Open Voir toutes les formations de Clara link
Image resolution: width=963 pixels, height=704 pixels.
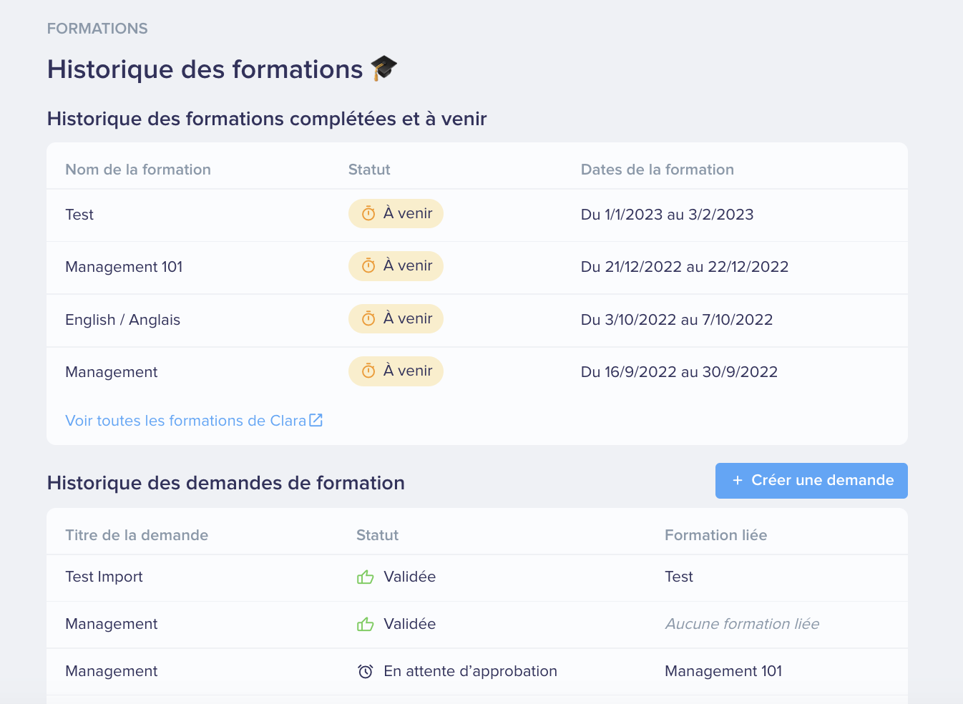194,421
